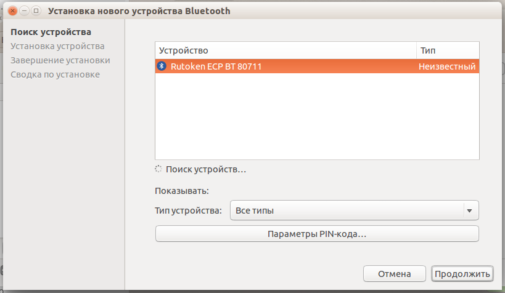Image resolution: width=505 pixels, height=293 pixels.
Task: Close the Bluetooth setup window
Action: (x=12, y=11)
